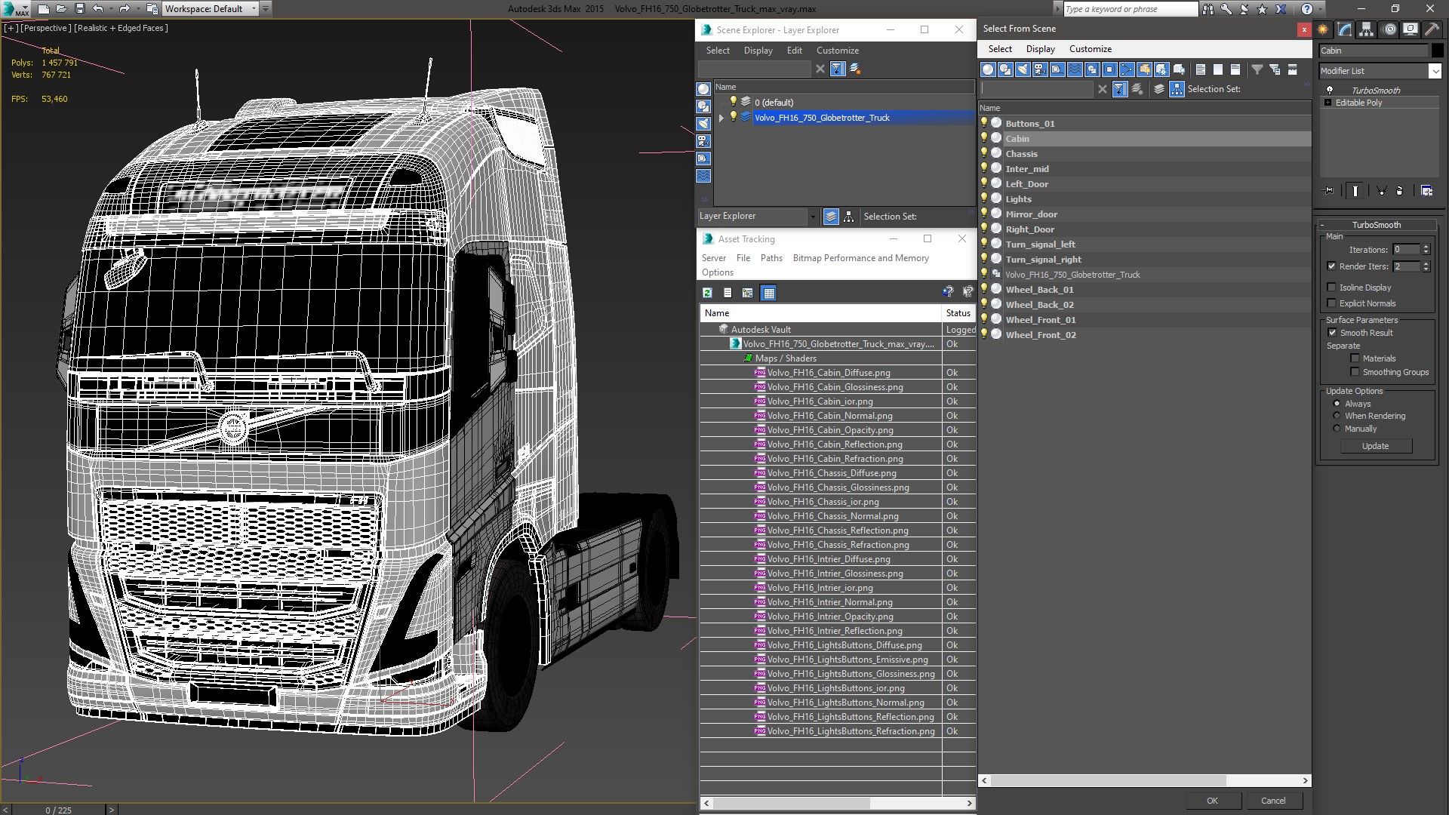Click the black object color swatch

[x=1438, y=51]
